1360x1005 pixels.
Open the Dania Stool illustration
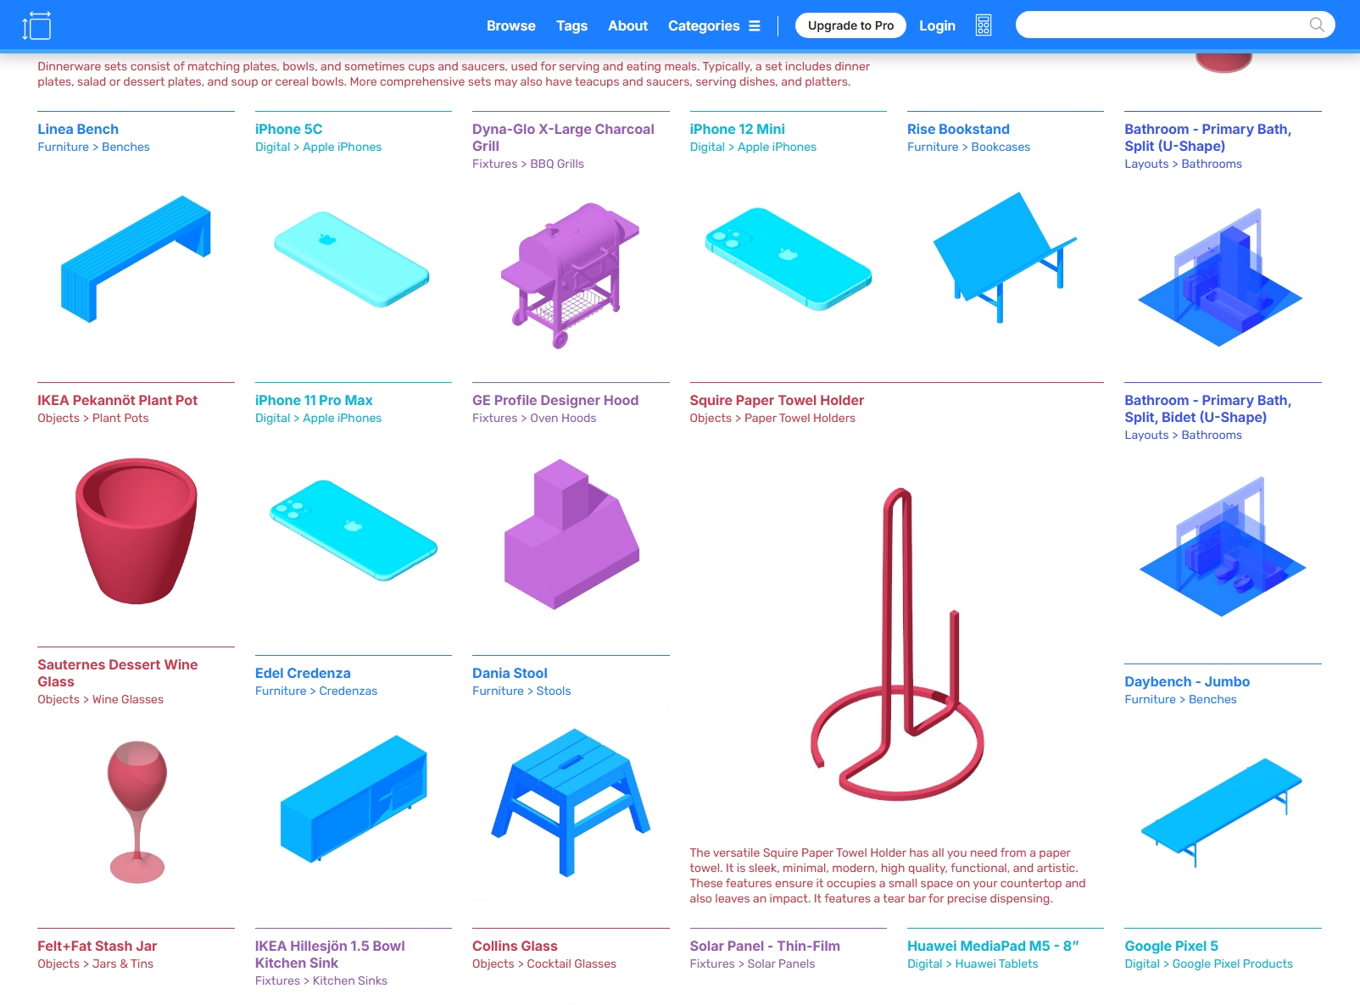coord(571,802)
